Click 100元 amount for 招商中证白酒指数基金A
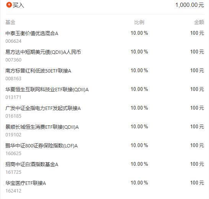209x199 pixels. click(x=197, y=164)
